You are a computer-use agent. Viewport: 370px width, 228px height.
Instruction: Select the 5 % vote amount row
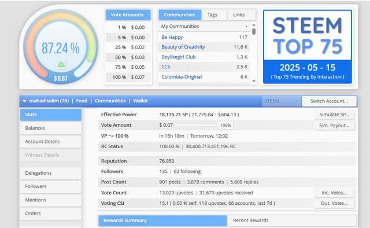point(128,38)
